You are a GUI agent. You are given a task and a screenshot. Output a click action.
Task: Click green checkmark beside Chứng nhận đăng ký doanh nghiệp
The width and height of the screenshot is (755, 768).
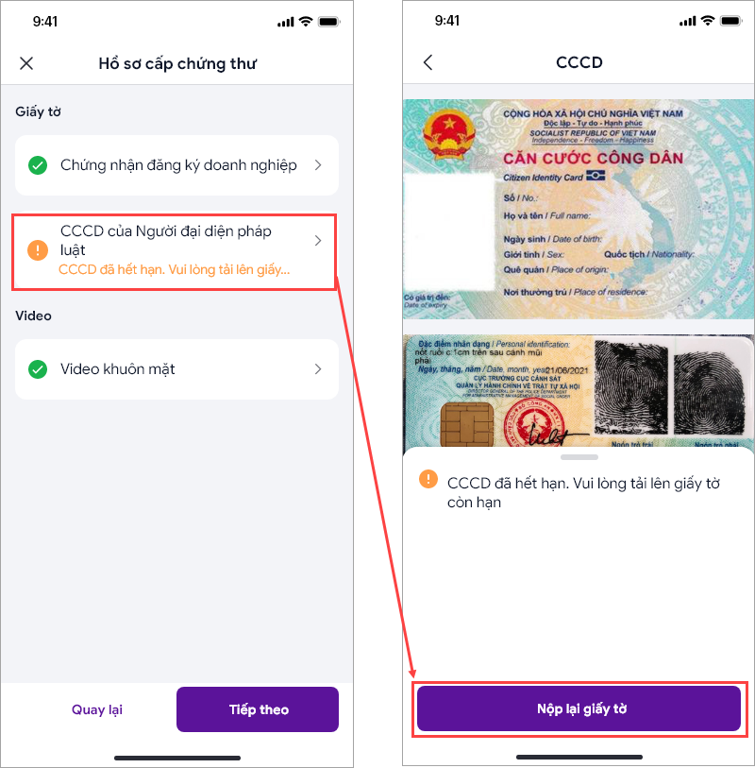38,165
